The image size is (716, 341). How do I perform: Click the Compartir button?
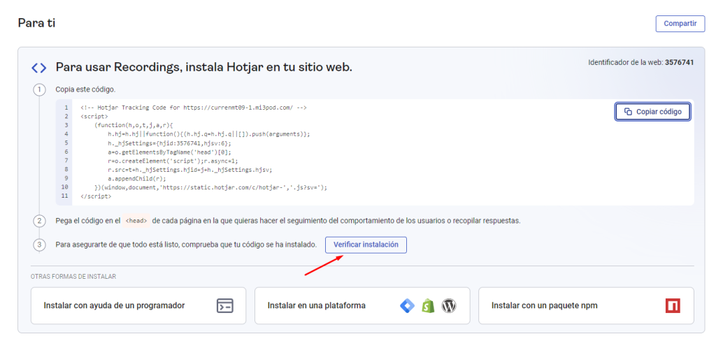pyautogui.click(x=680, y=24)
